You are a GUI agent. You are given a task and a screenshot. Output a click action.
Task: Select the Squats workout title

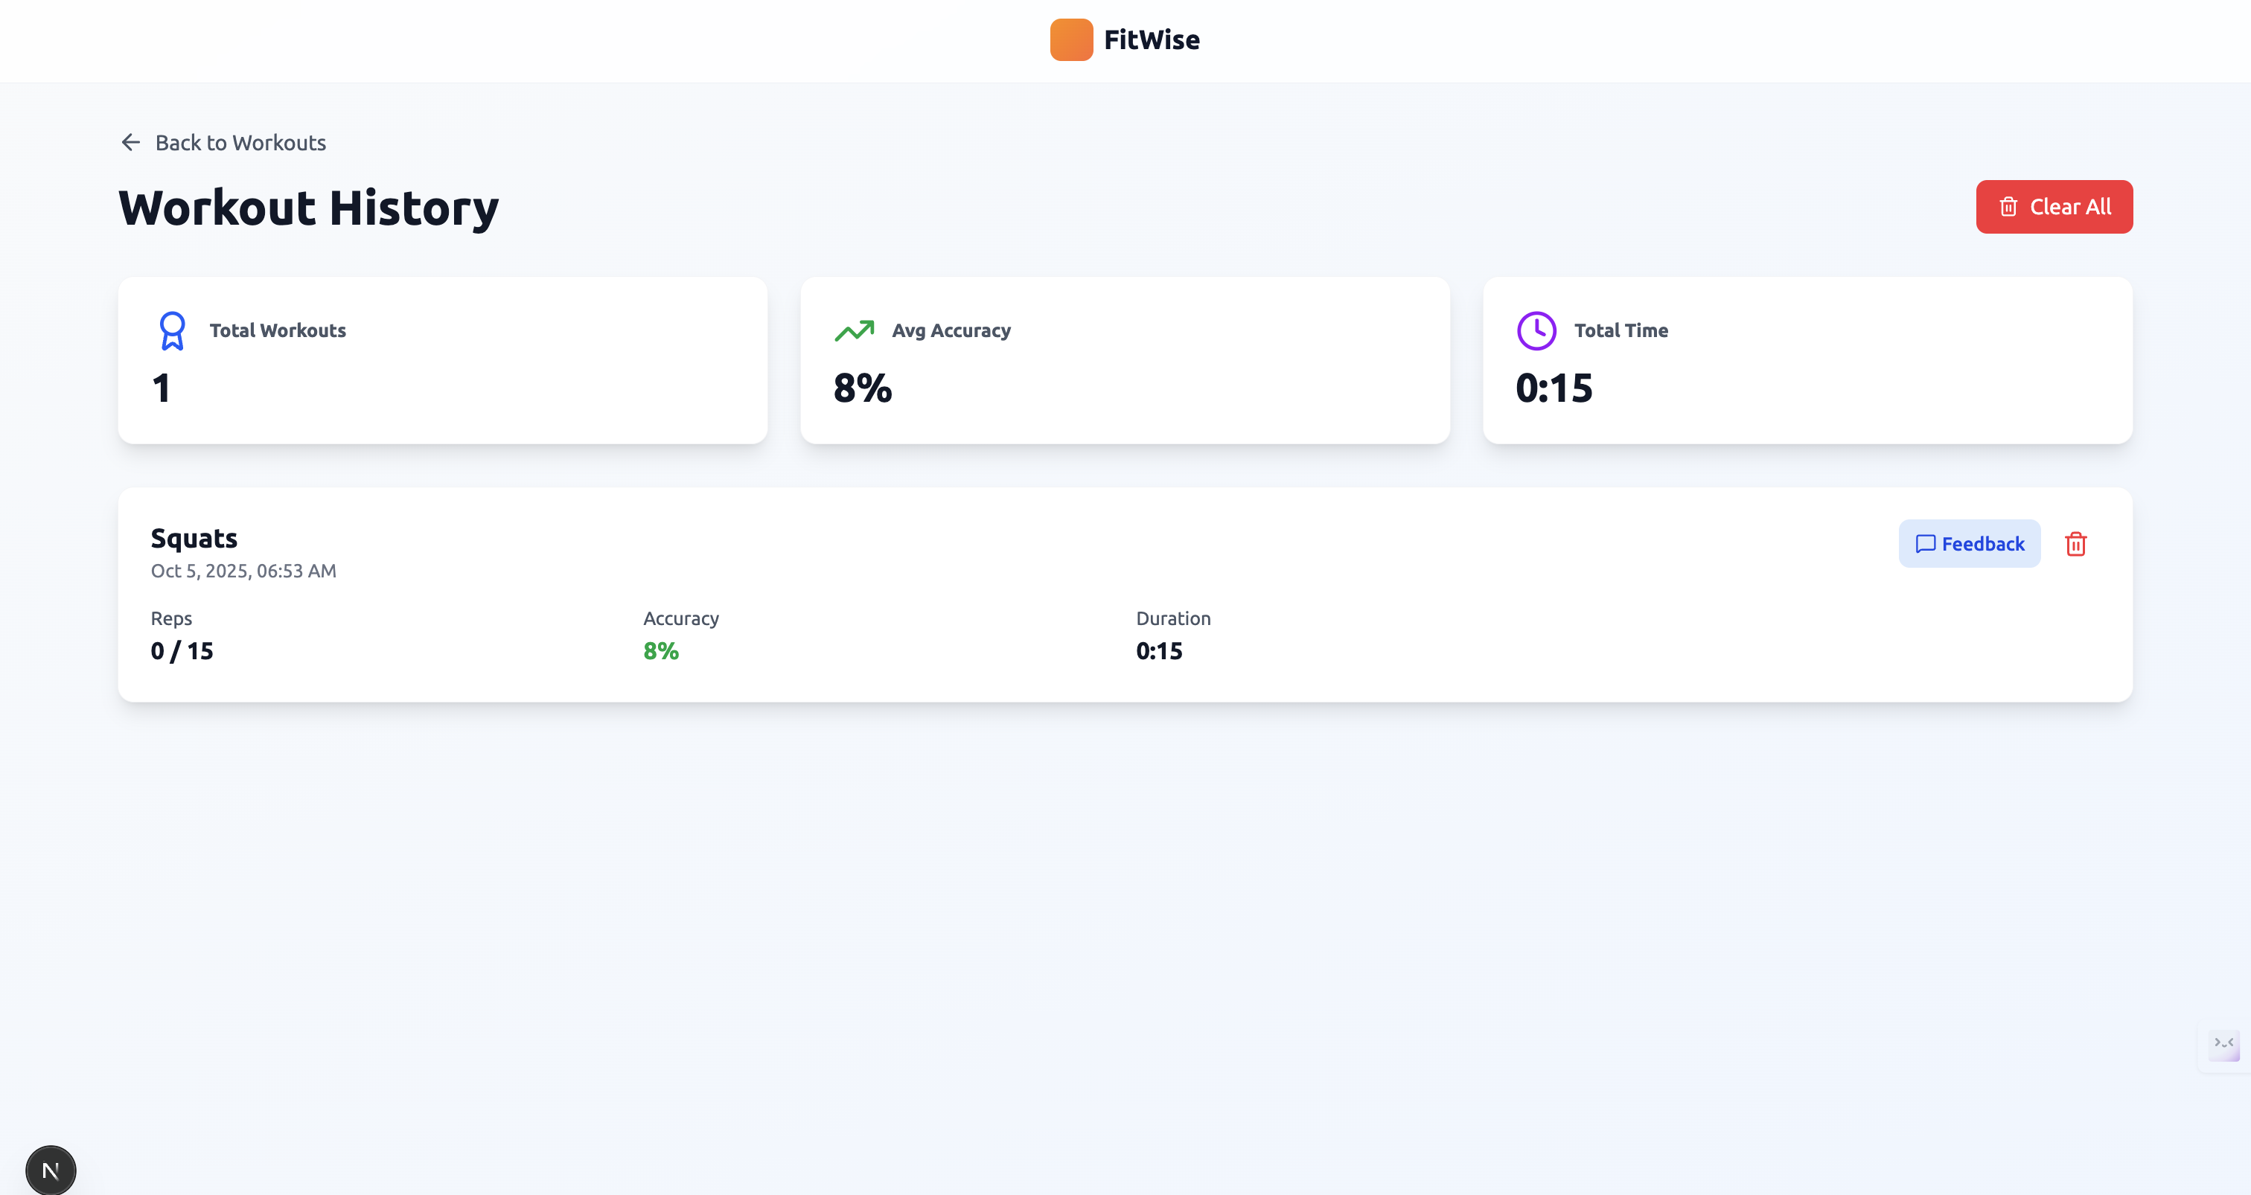pyautogui.click(x=194, y=538)
